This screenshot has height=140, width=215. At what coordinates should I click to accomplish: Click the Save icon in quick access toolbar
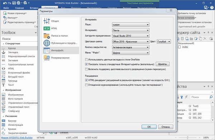click(x=14, y=3)
